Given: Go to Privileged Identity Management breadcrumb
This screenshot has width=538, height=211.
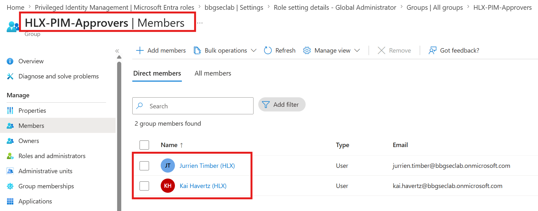Looking at the screenshot, I should pos(114,8).
